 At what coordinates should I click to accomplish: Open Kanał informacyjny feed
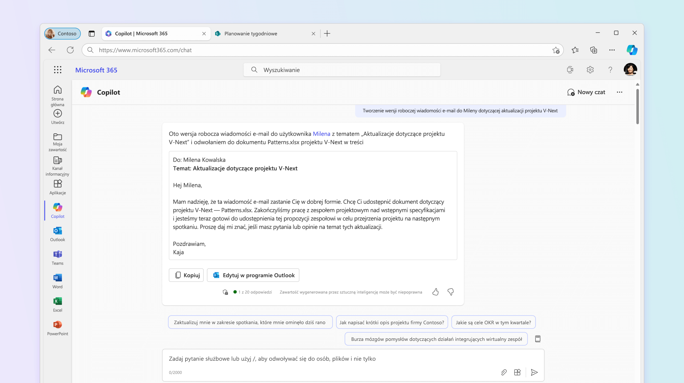coord(57,166)
